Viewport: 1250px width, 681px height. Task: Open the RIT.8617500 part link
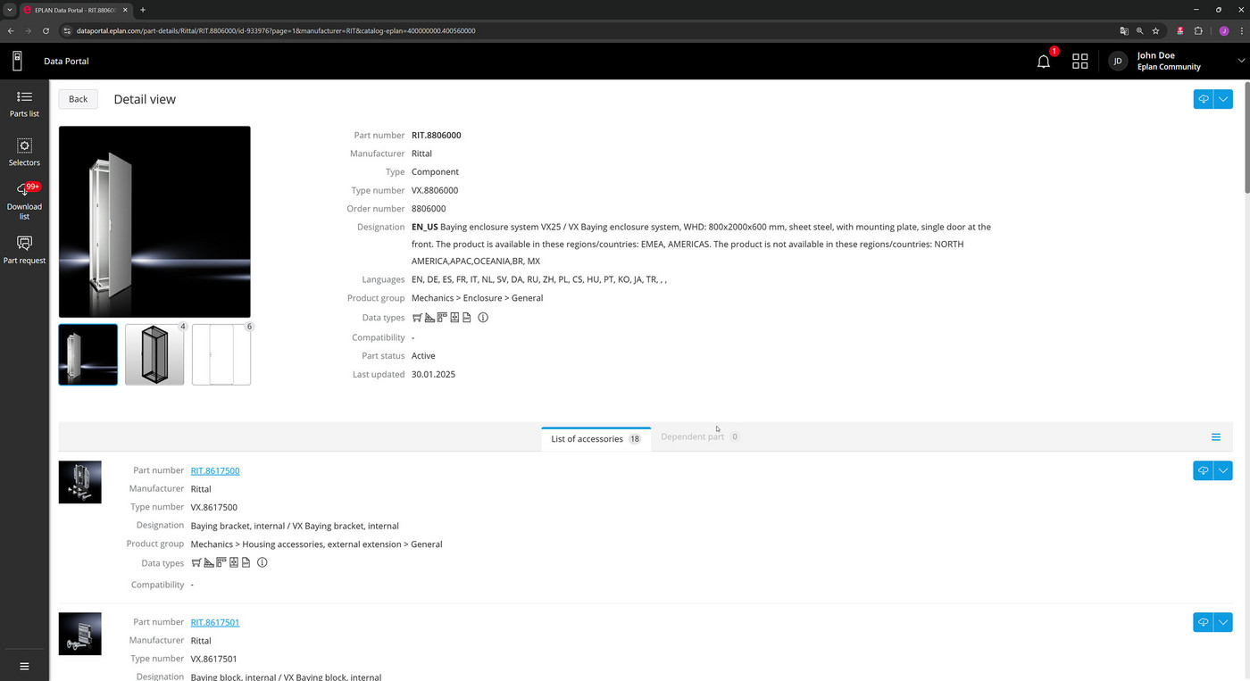[x=214, y=470]
